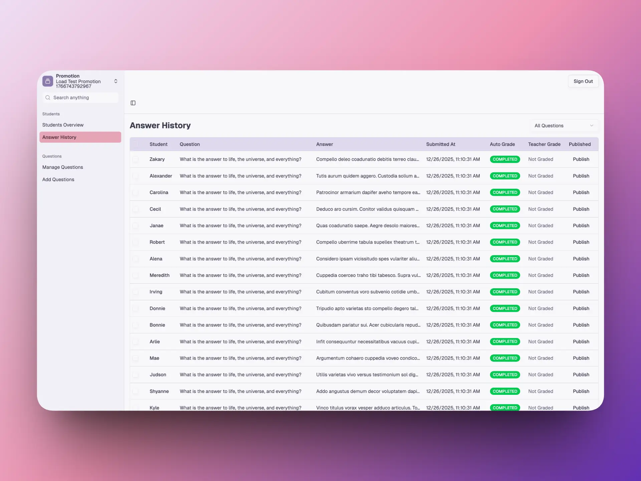Screen dimensions: 641x481
Task: Open the All Questions filter dropdown
Action: (564, 126)
